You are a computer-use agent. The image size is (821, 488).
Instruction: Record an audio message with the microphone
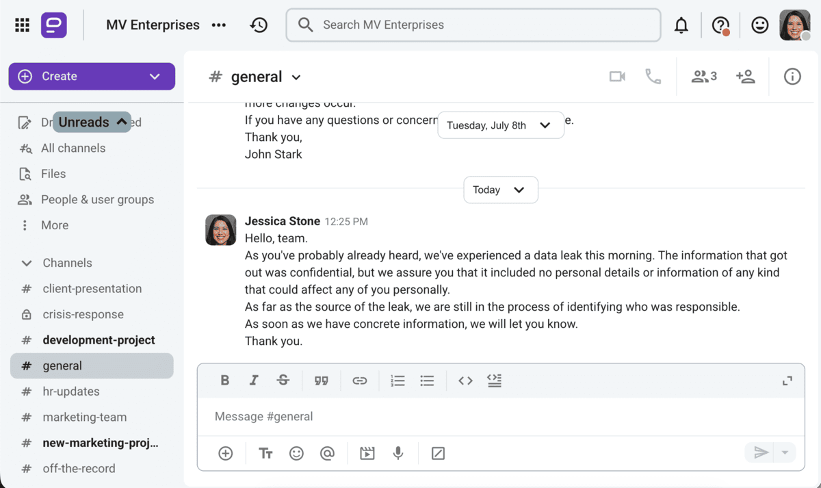tap(398, 452)
